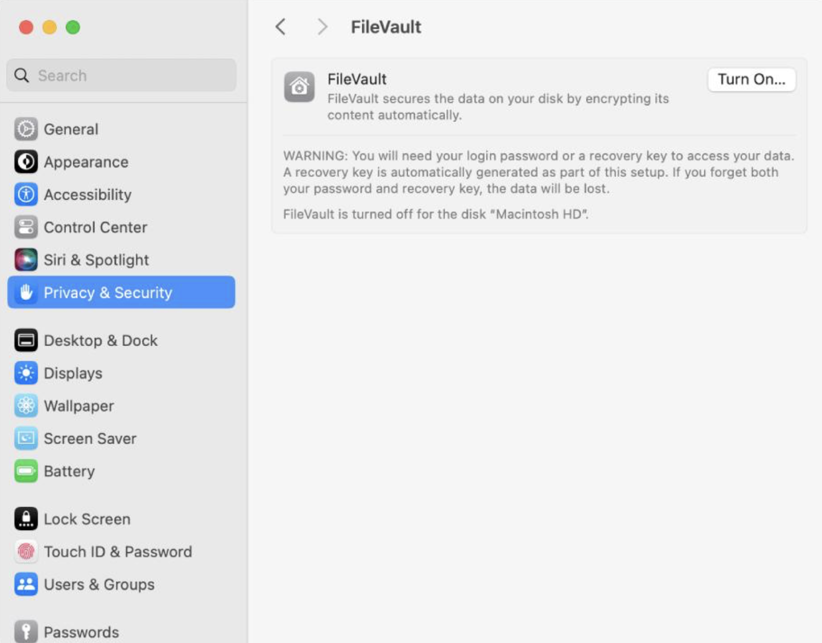
Task: Open the General settings label
Action: 71,129
